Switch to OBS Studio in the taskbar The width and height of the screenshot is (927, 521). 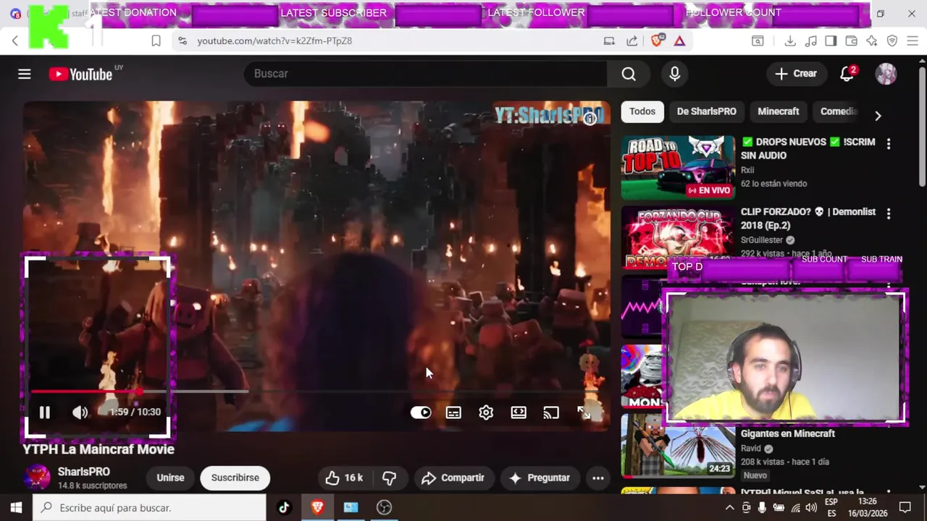click(384, 508)
